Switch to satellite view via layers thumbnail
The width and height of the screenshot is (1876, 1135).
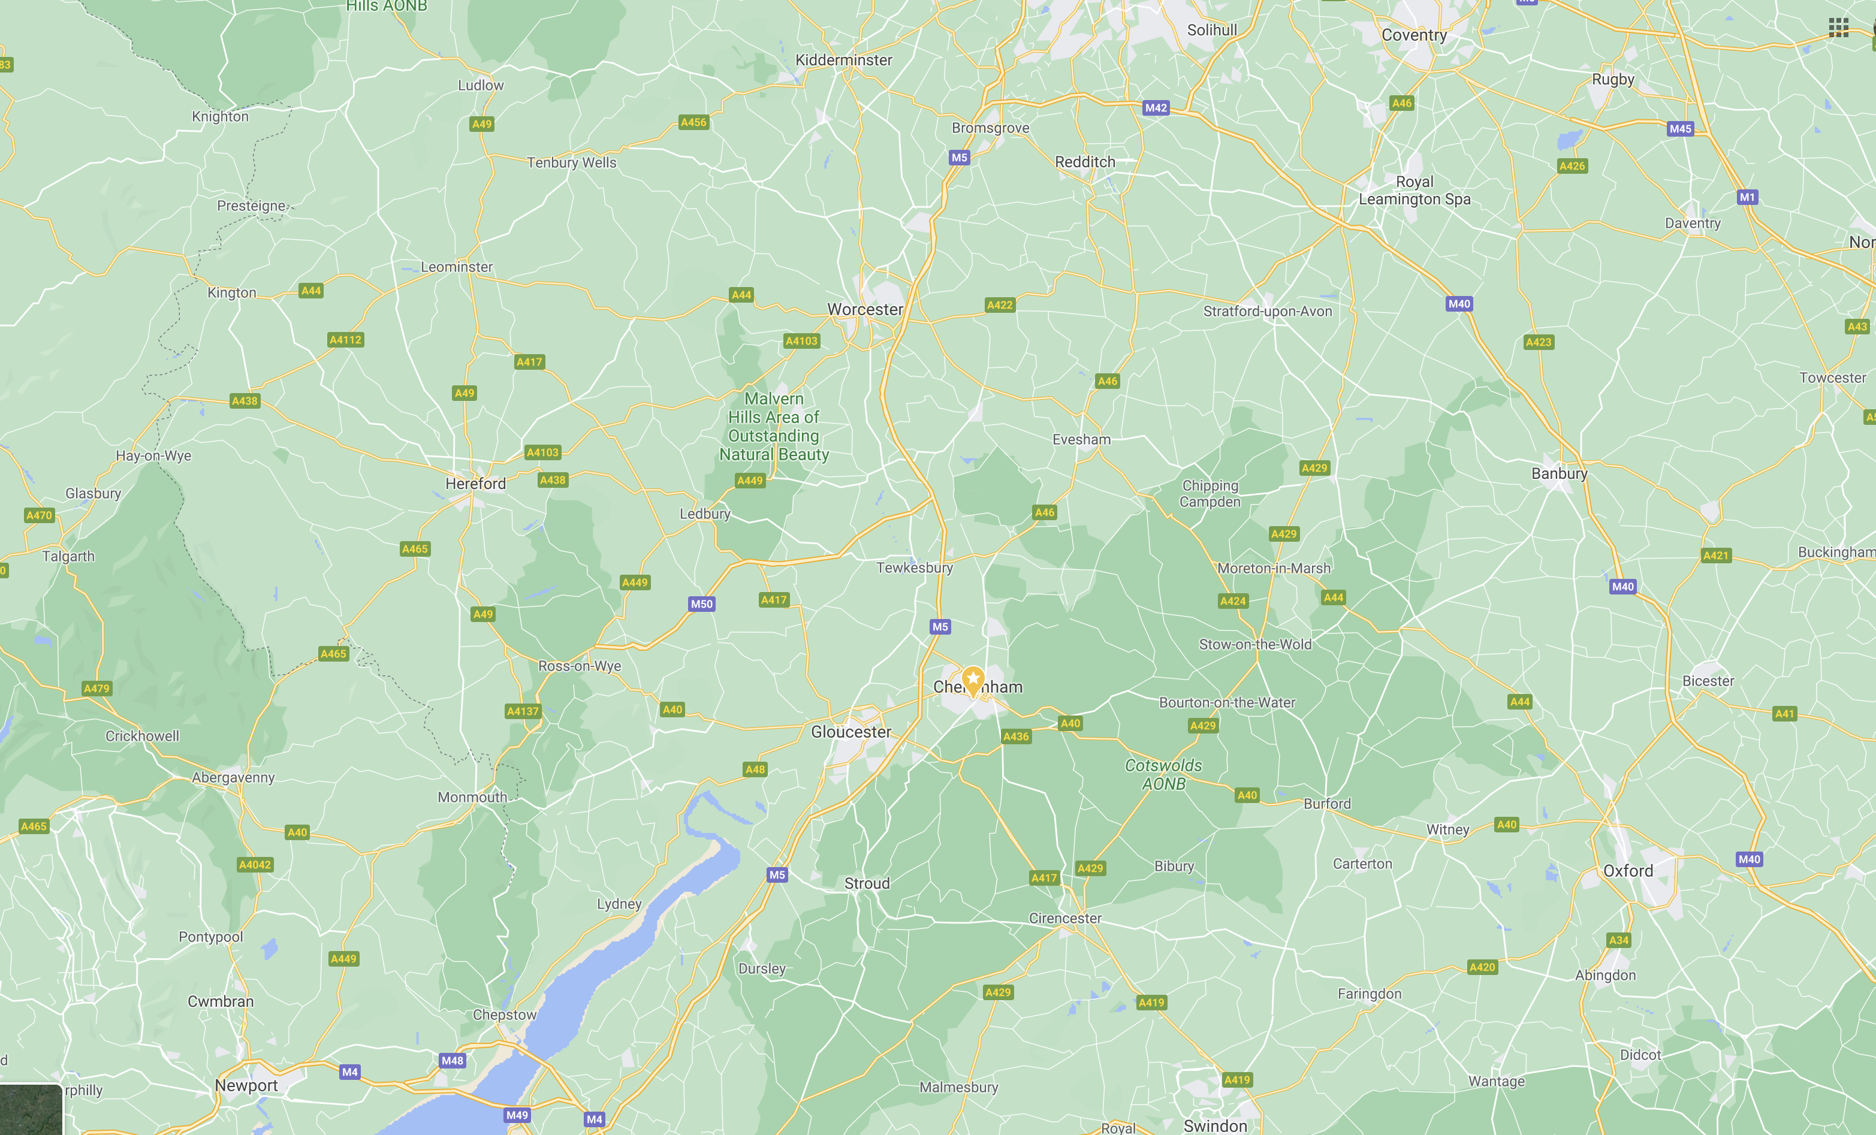pos(31,1110)
